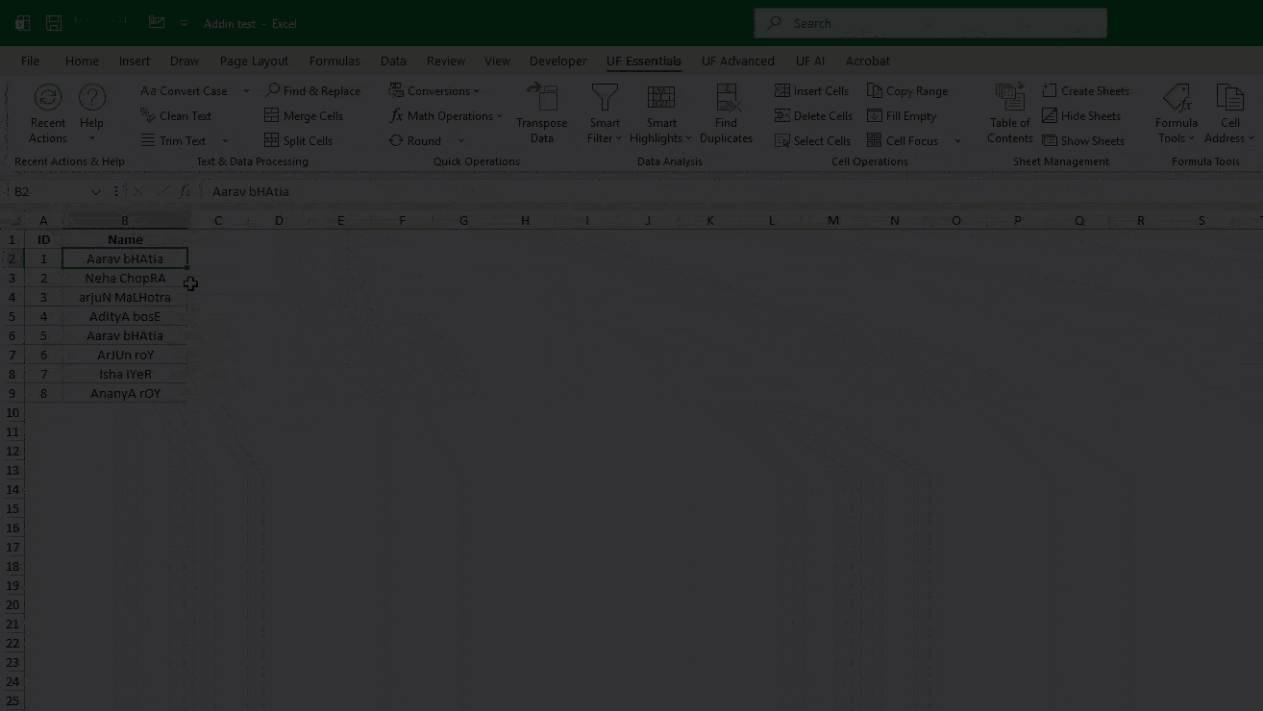The height and width of the screenshot is (711, 1263).
Task: Open the Developer ribbon tab
Action: (557, 61)
